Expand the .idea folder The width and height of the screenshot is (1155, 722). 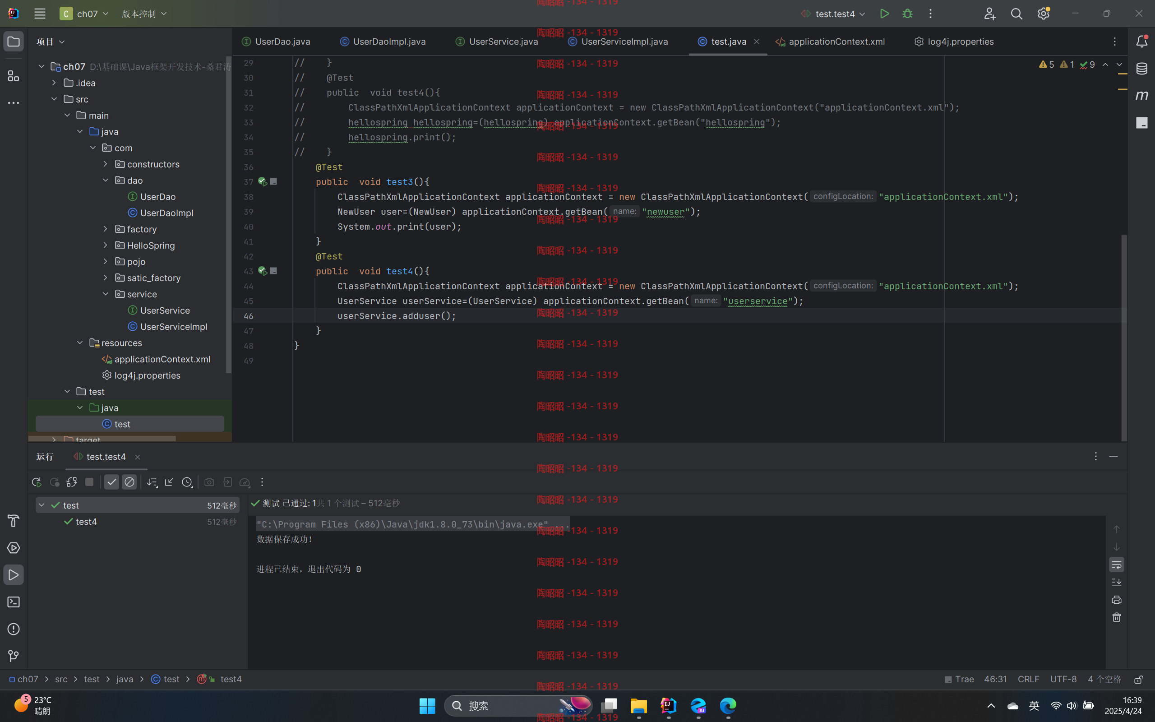54,83
